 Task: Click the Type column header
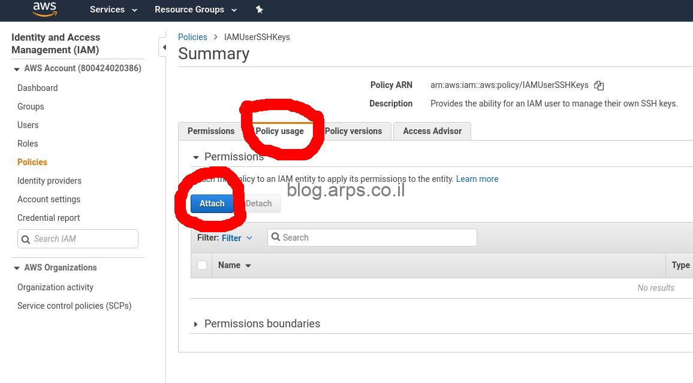[x=680, y=265]
